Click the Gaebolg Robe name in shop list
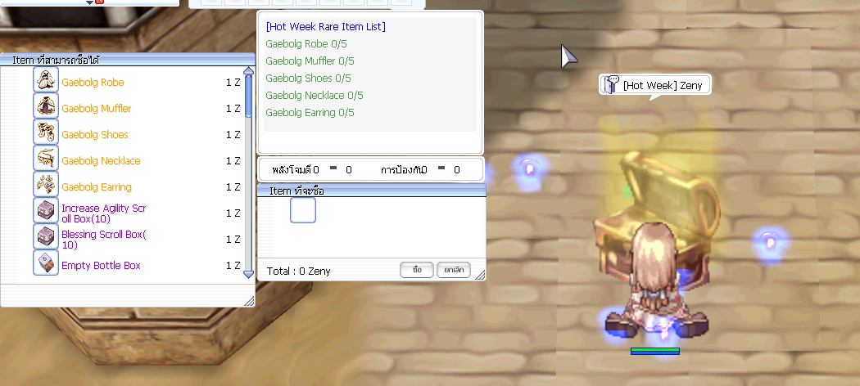Viewport: 860px width, 386px height. 93,82
